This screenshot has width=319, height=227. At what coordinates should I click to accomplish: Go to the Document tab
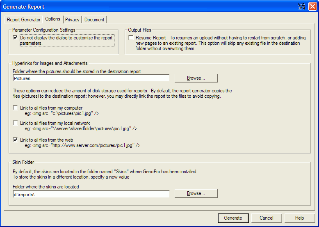[x=95, y=20]
